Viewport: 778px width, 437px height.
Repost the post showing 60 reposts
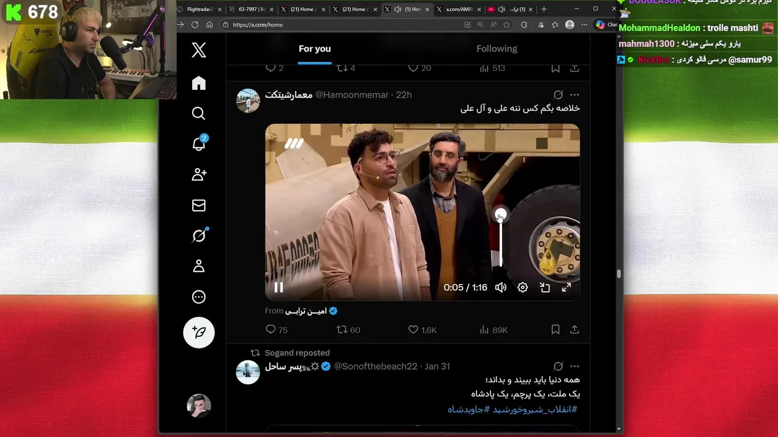coord(348,330)
